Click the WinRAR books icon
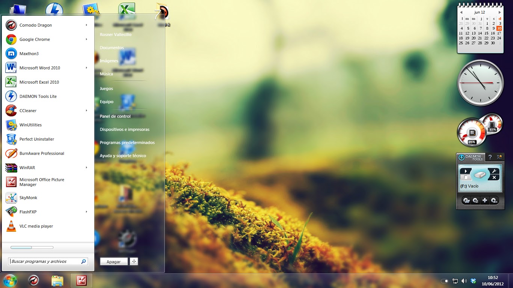 [x=11, y=168]
